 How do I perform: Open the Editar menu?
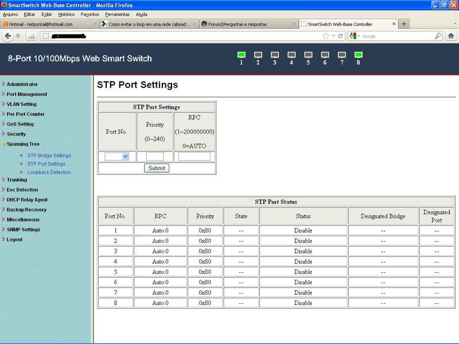29,14
